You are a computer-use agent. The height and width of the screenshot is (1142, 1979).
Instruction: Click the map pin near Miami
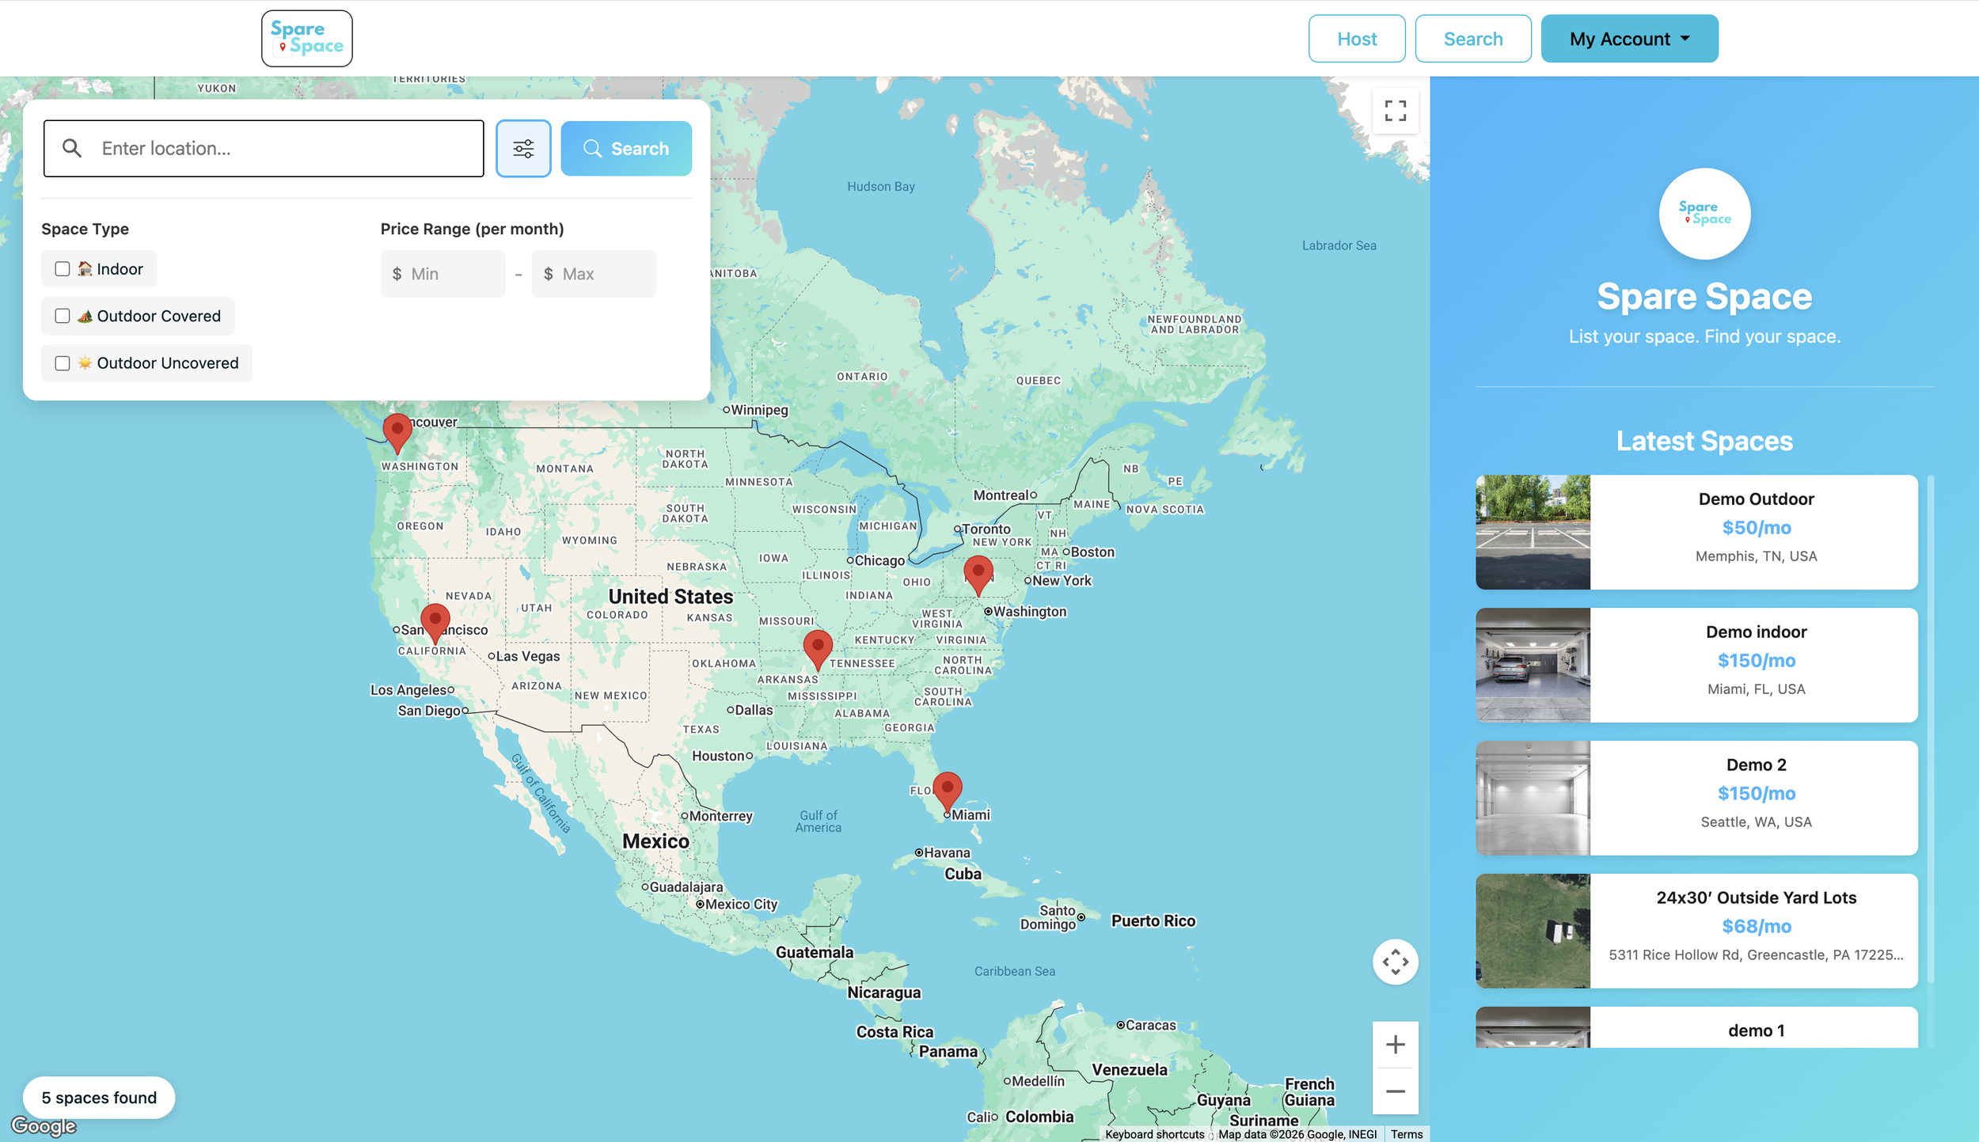tap(947, 788)
